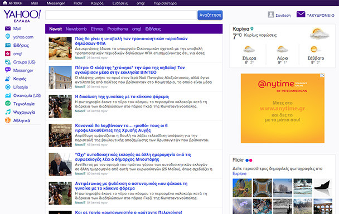Click the Αθλητικά basketball icon
This screenshot has width=339, height=214.
pyautogui.click(x=8, y=120)
